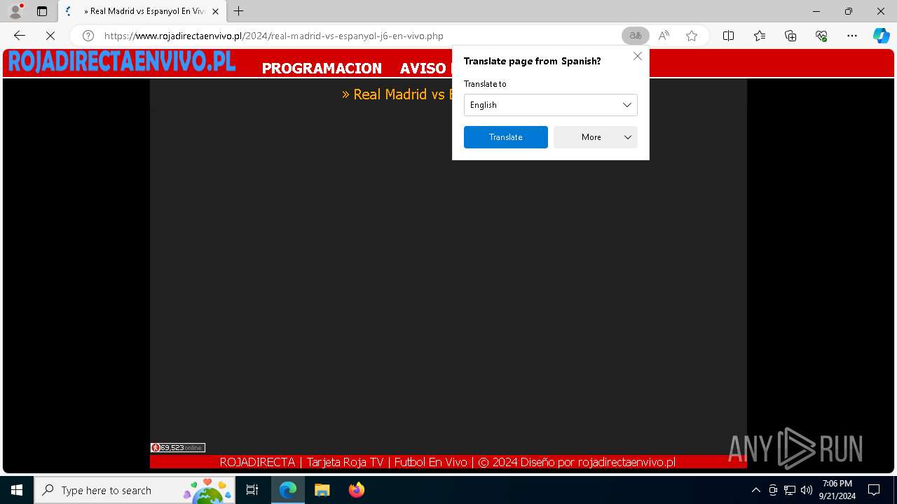Add this page to favorites
Image resolution: width=897 pixels, height=504 pixels.
coord(692,36)
